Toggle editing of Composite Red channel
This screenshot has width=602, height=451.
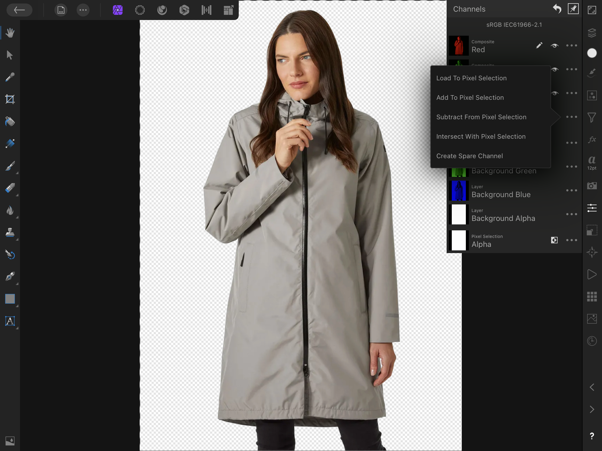coord(539,45)
